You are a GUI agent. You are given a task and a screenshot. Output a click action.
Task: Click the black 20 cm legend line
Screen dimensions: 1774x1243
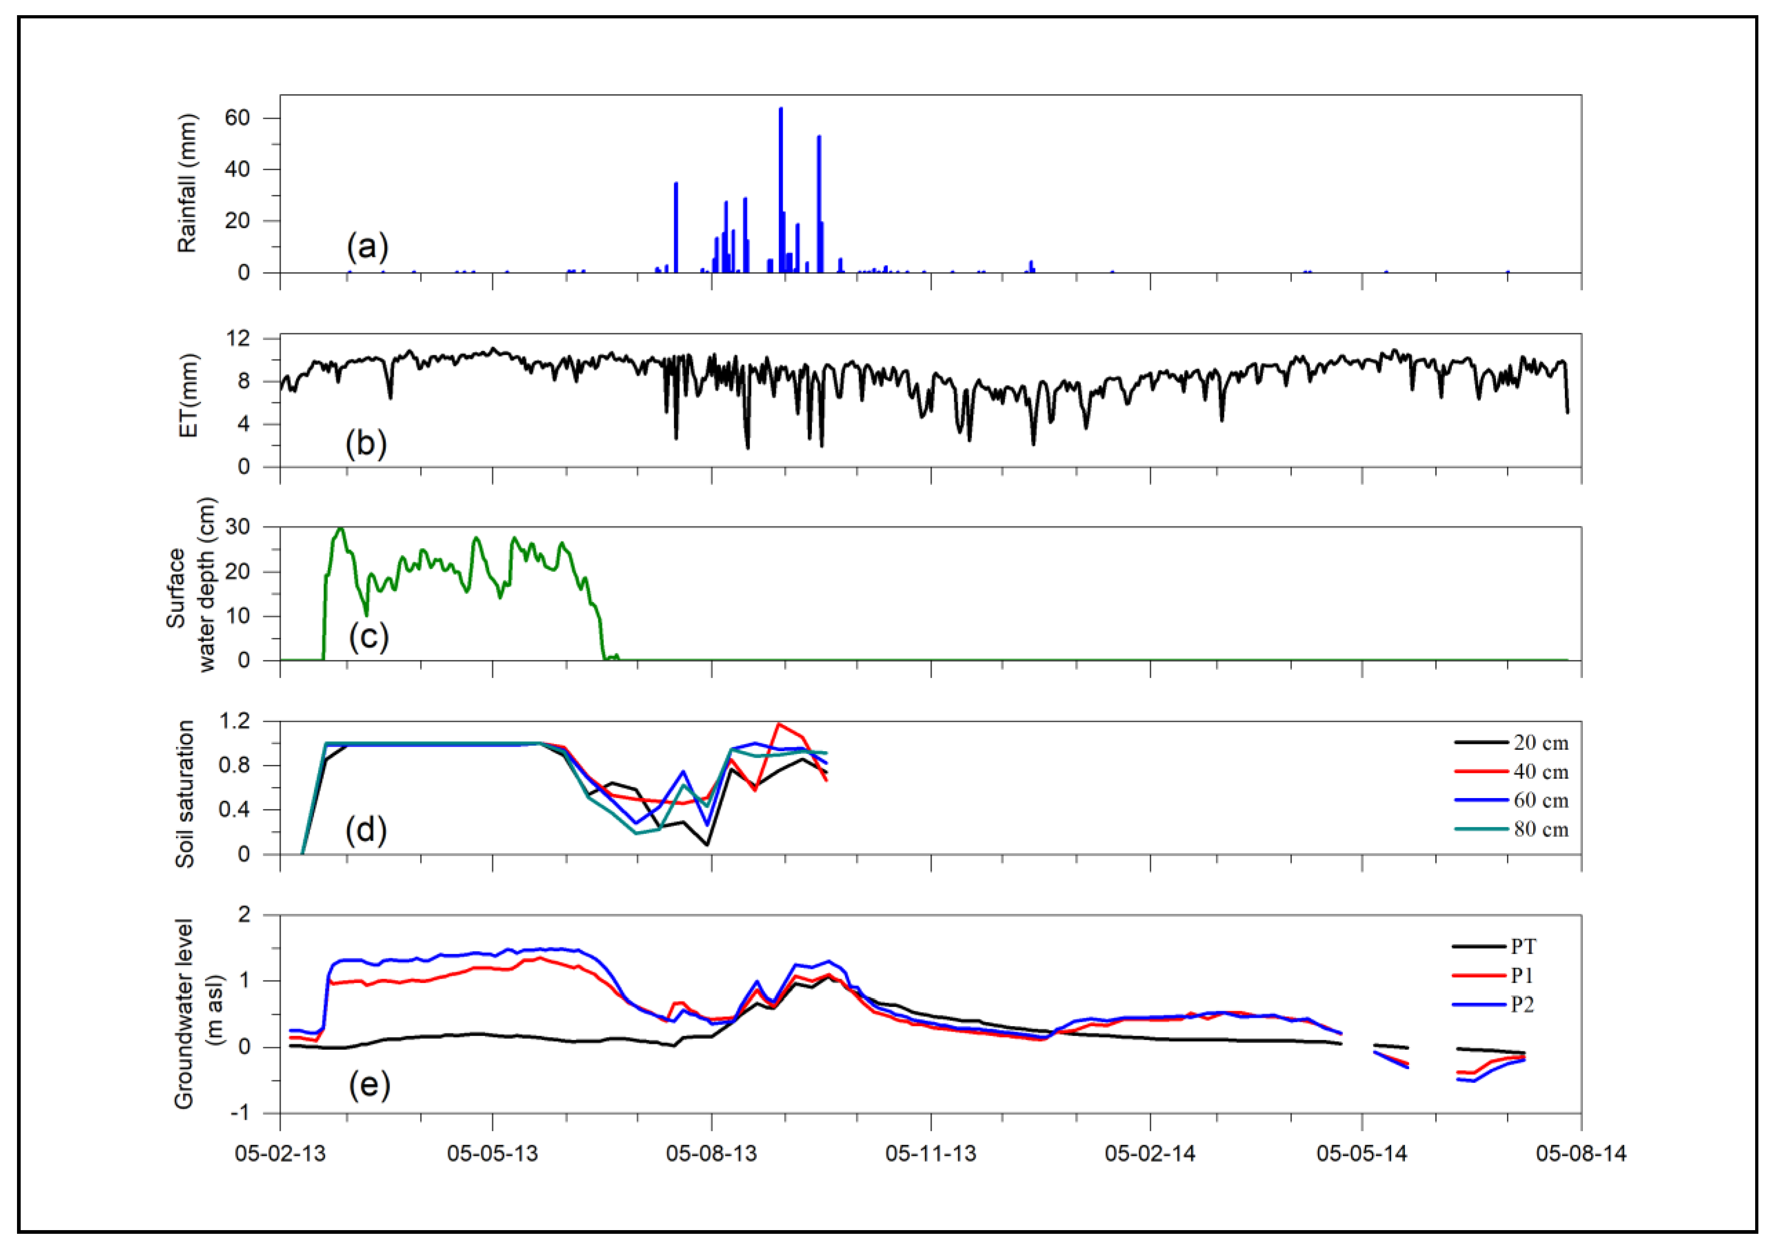(x=1480, y=743)
